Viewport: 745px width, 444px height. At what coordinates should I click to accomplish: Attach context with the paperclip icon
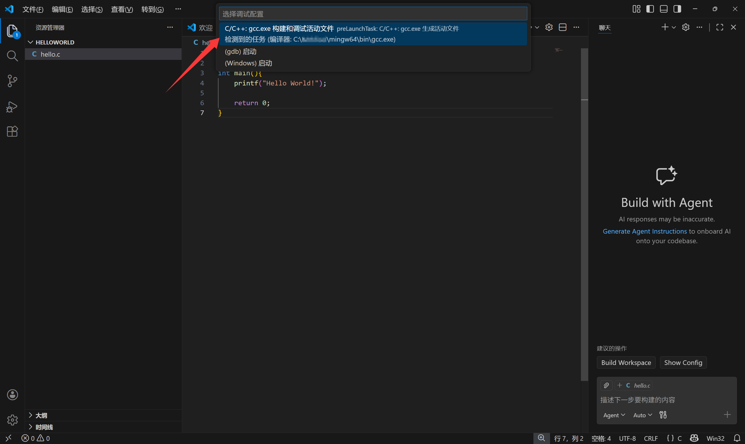point(606,385)
